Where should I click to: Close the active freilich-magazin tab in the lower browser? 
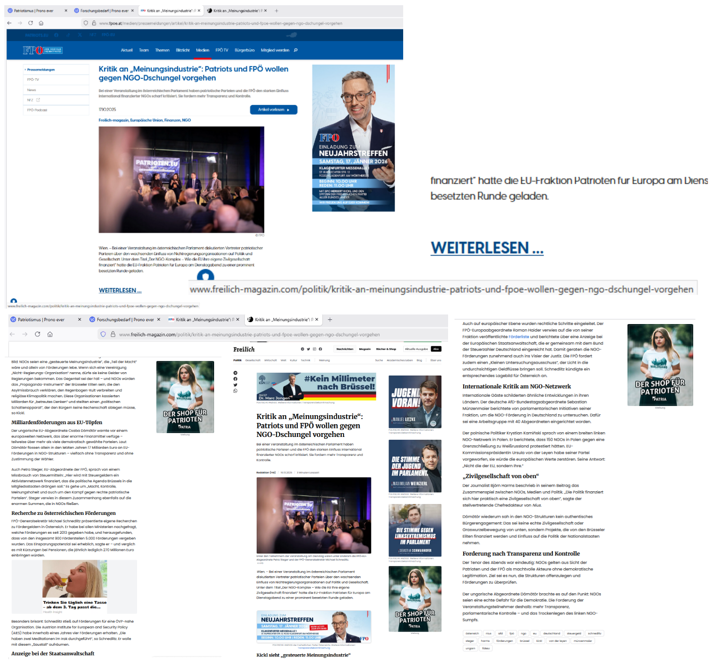pos(317,320)
